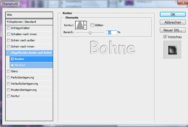The width and height of the screenshot is (188, 127).
Task: Enable the Schein nach innen checkbox
Action: click(x=8, y=47)
